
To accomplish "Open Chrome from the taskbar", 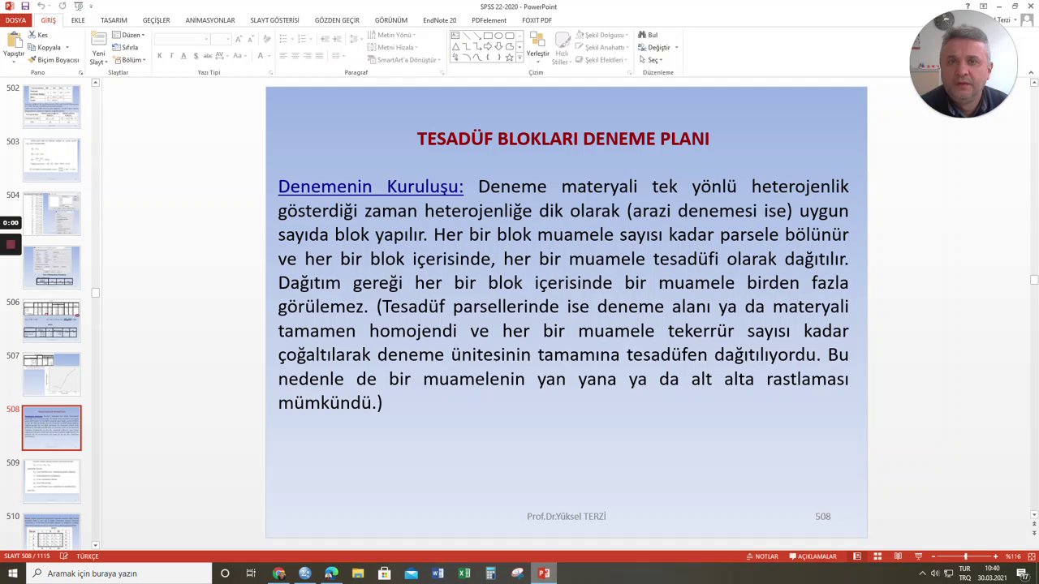I will tap(279, 573).
